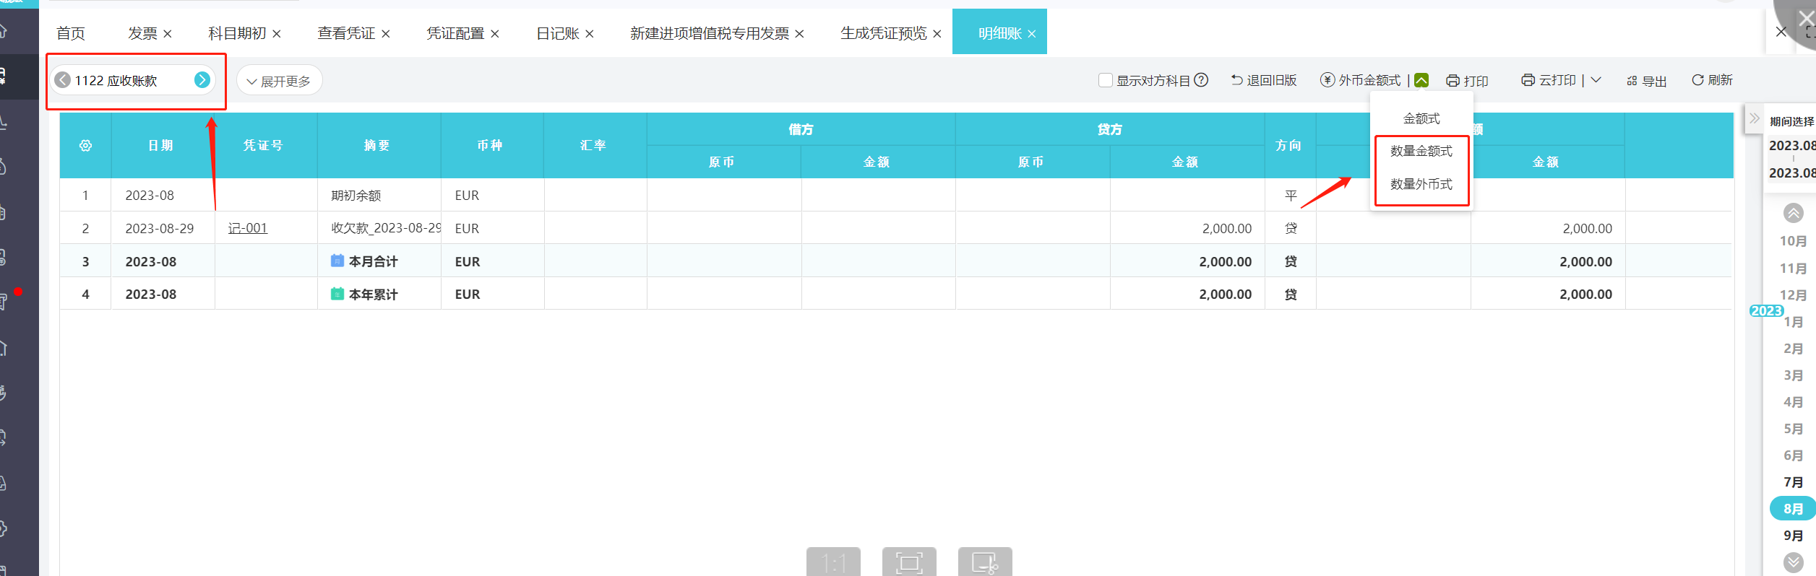Select the highlighted 8月 period
The height and width of the screenshot is (576, 1816).
click(x=1793, y=509)
